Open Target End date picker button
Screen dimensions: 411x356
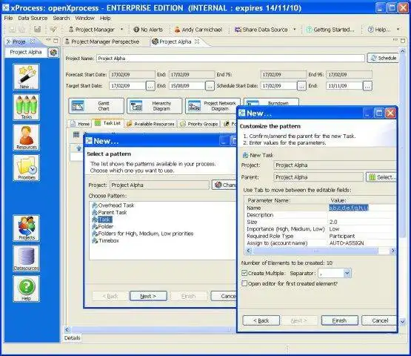(210, 86)
